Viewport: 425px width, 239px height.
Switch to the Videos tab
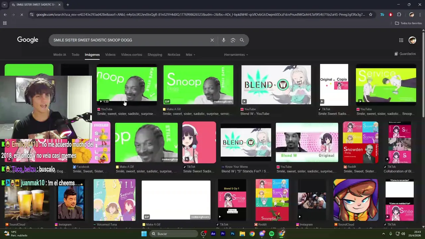click(x=110, y=55)
